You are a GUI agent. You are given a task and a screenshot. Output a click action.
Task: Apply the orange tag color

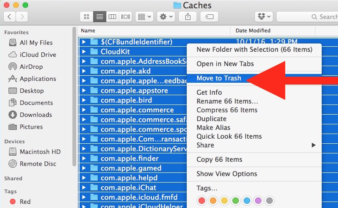[x=213, y=201]
